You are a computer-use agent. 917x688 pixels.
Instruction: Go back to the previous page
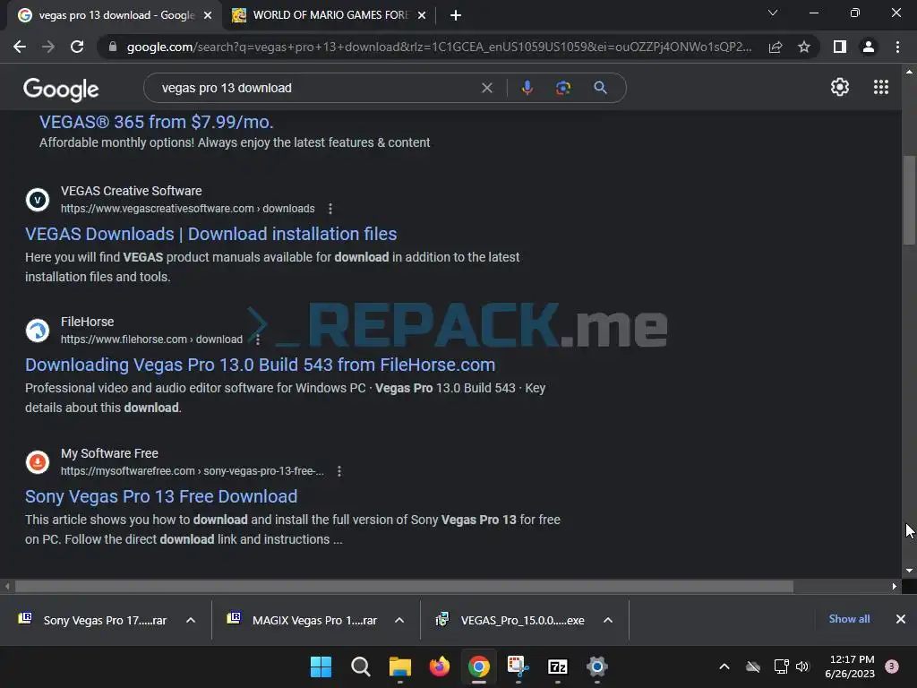point(20,47)
